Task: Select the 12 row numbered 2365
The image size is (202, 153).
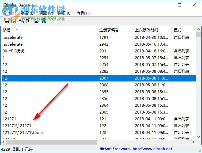Action: point(99,112)
